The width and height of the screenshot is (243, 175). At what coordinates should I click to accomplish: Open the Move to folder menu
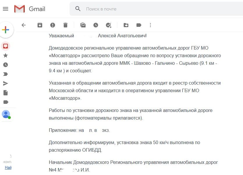(x=126, y=25)
